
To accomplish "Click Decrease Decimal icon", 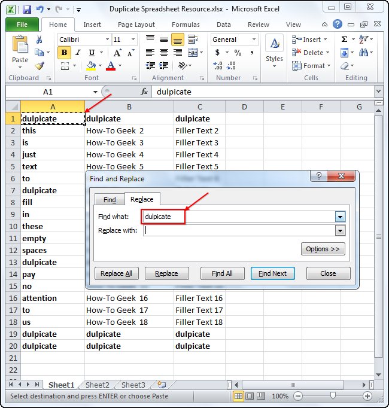I will click(x=231, y=66).
